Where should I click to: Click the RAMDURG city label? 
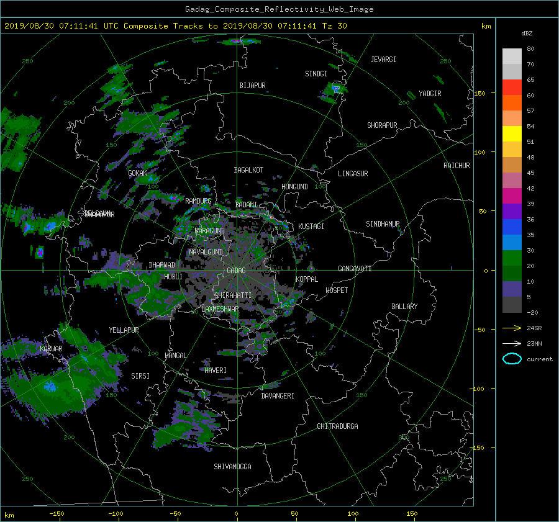click(198, 201)
